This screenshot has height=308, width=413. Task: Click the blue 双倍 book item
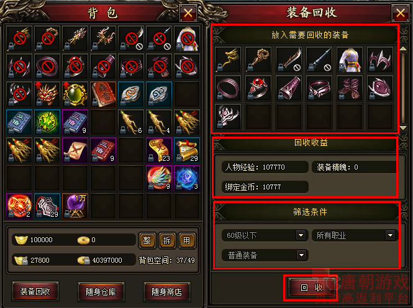click(19, 122)
